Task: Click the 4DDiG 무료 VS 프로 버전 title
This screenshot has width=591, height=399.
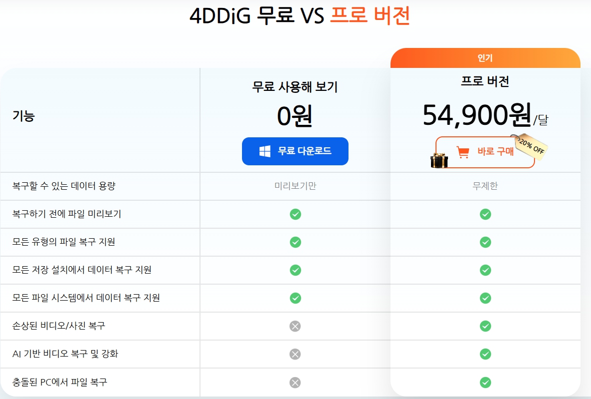Action: [x=299, y=16]
